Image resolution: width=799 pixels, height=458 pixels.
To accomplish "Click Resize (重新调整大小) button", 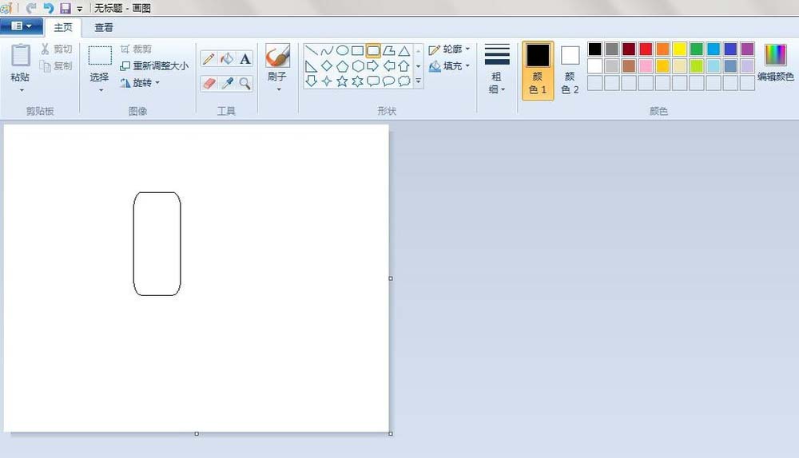I will click(x=154, y=65).
